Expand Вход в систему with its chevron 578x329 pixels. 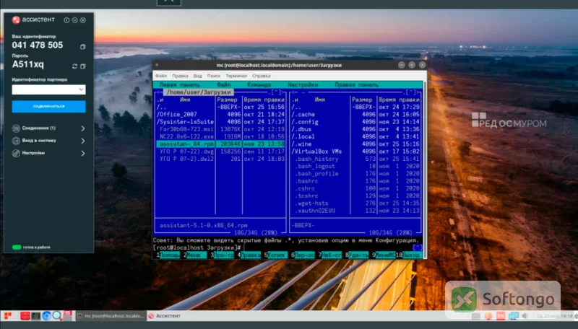[83, 141]
